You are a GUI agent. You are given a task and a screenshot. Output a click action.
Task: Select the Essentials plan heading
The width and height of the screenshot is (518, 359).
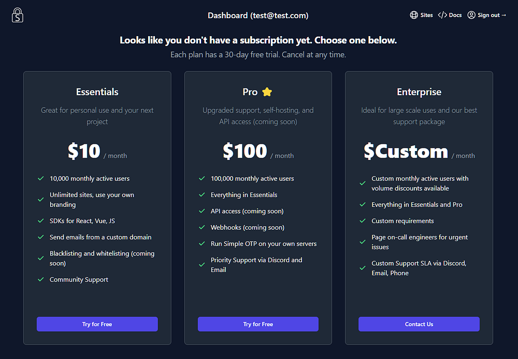(97, 92)
